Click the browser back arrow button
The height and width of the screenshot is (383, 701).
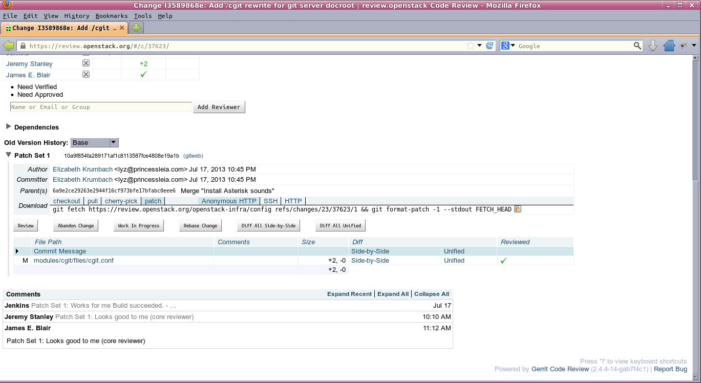click(8, 46)
